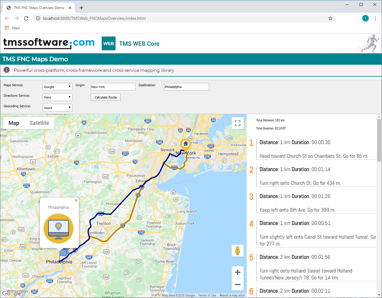Open the Chrome three-dot menu
Viewport: 382px width, 298px height.
(x=375, y=18)
